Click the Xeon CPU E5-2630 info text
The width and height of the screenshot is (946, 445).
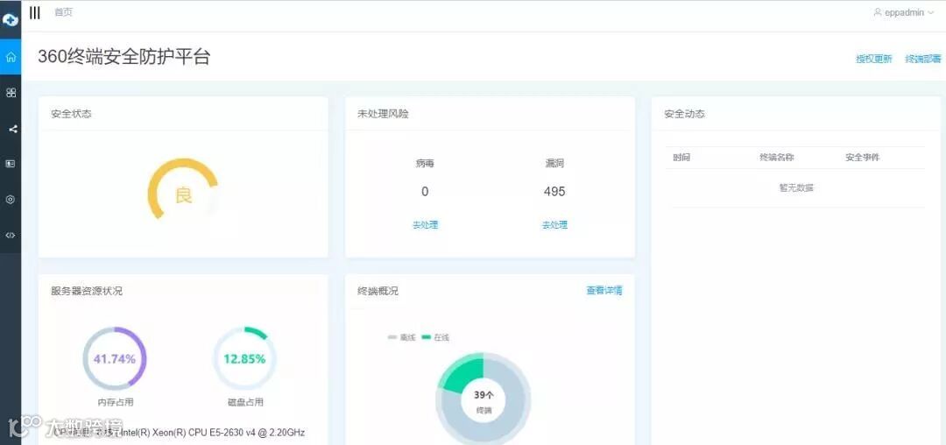click(179, 433)
